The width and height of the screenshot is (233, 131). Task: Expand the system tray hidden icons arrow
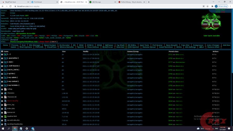point(213,129)
